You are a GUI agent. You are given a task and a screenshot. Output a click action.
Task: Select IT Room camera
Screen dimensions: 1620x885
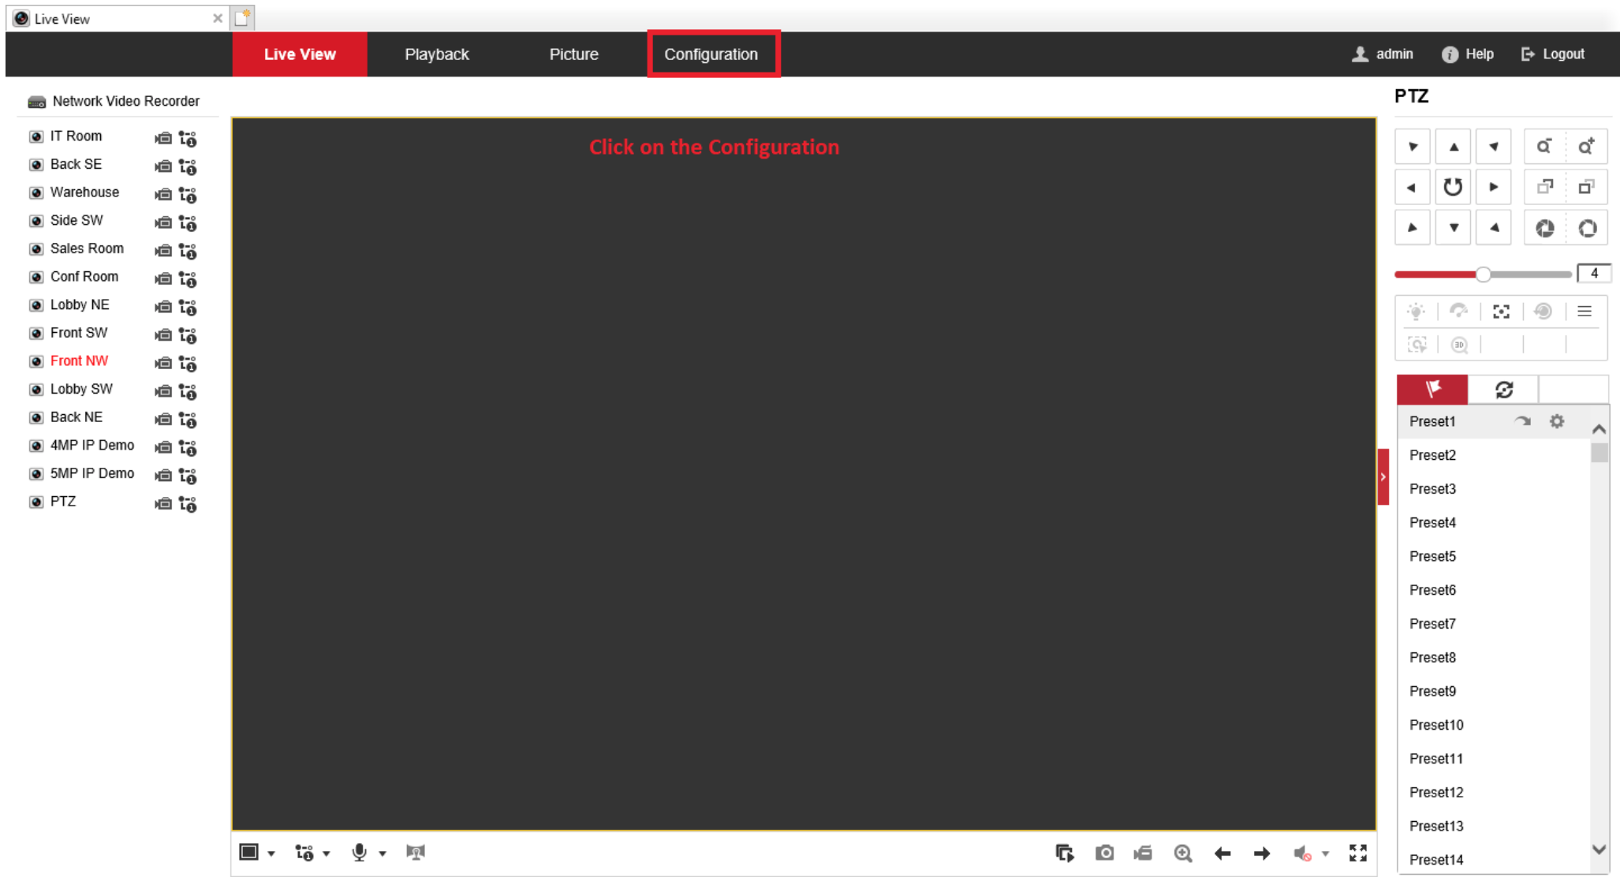(76, 136)
